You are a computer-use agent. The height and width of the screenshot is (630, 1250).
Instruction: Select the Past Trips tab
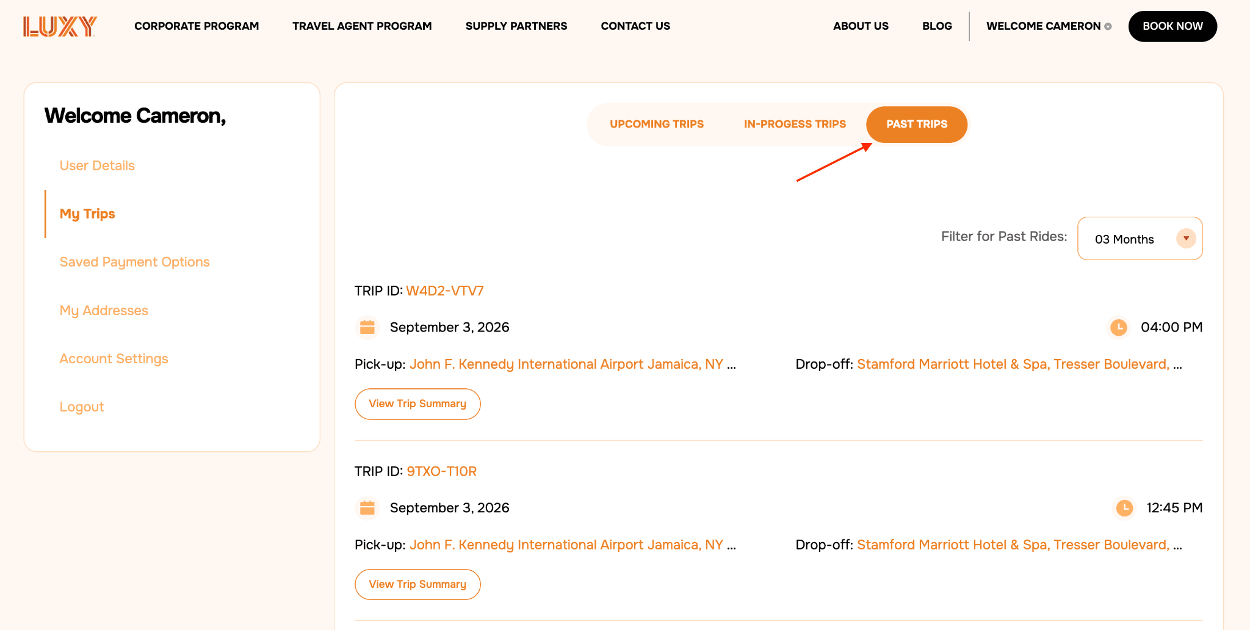917,125
